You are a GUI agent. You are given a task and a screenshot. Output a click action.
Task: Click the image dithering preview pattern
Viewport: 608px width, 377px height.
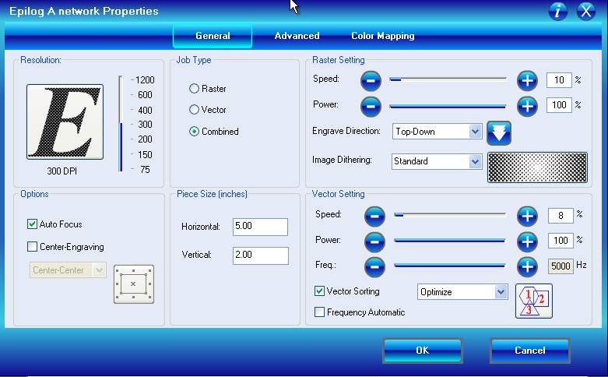537,167
